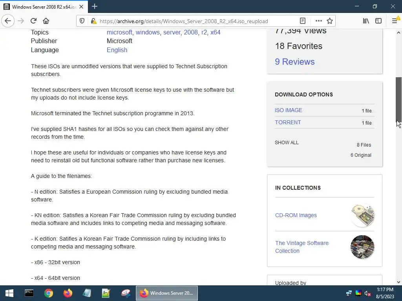Open the CD-ROM Images collection

[x=296, y=215]
